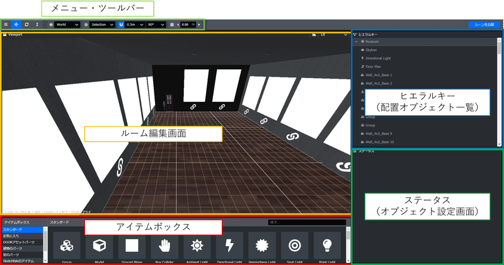Click hierarchy scrollbar down arrow
The height and width of the screenshot is (265, 504).
499,145
